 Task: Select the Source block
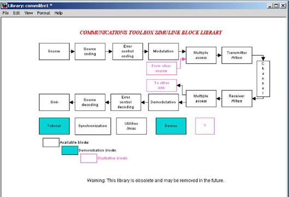[x=54, y=51]
